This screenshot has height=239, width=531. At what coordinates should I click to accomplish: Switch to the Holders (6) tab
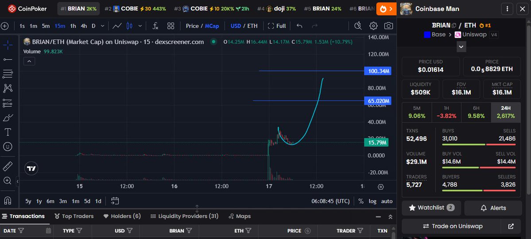(122, 216)
